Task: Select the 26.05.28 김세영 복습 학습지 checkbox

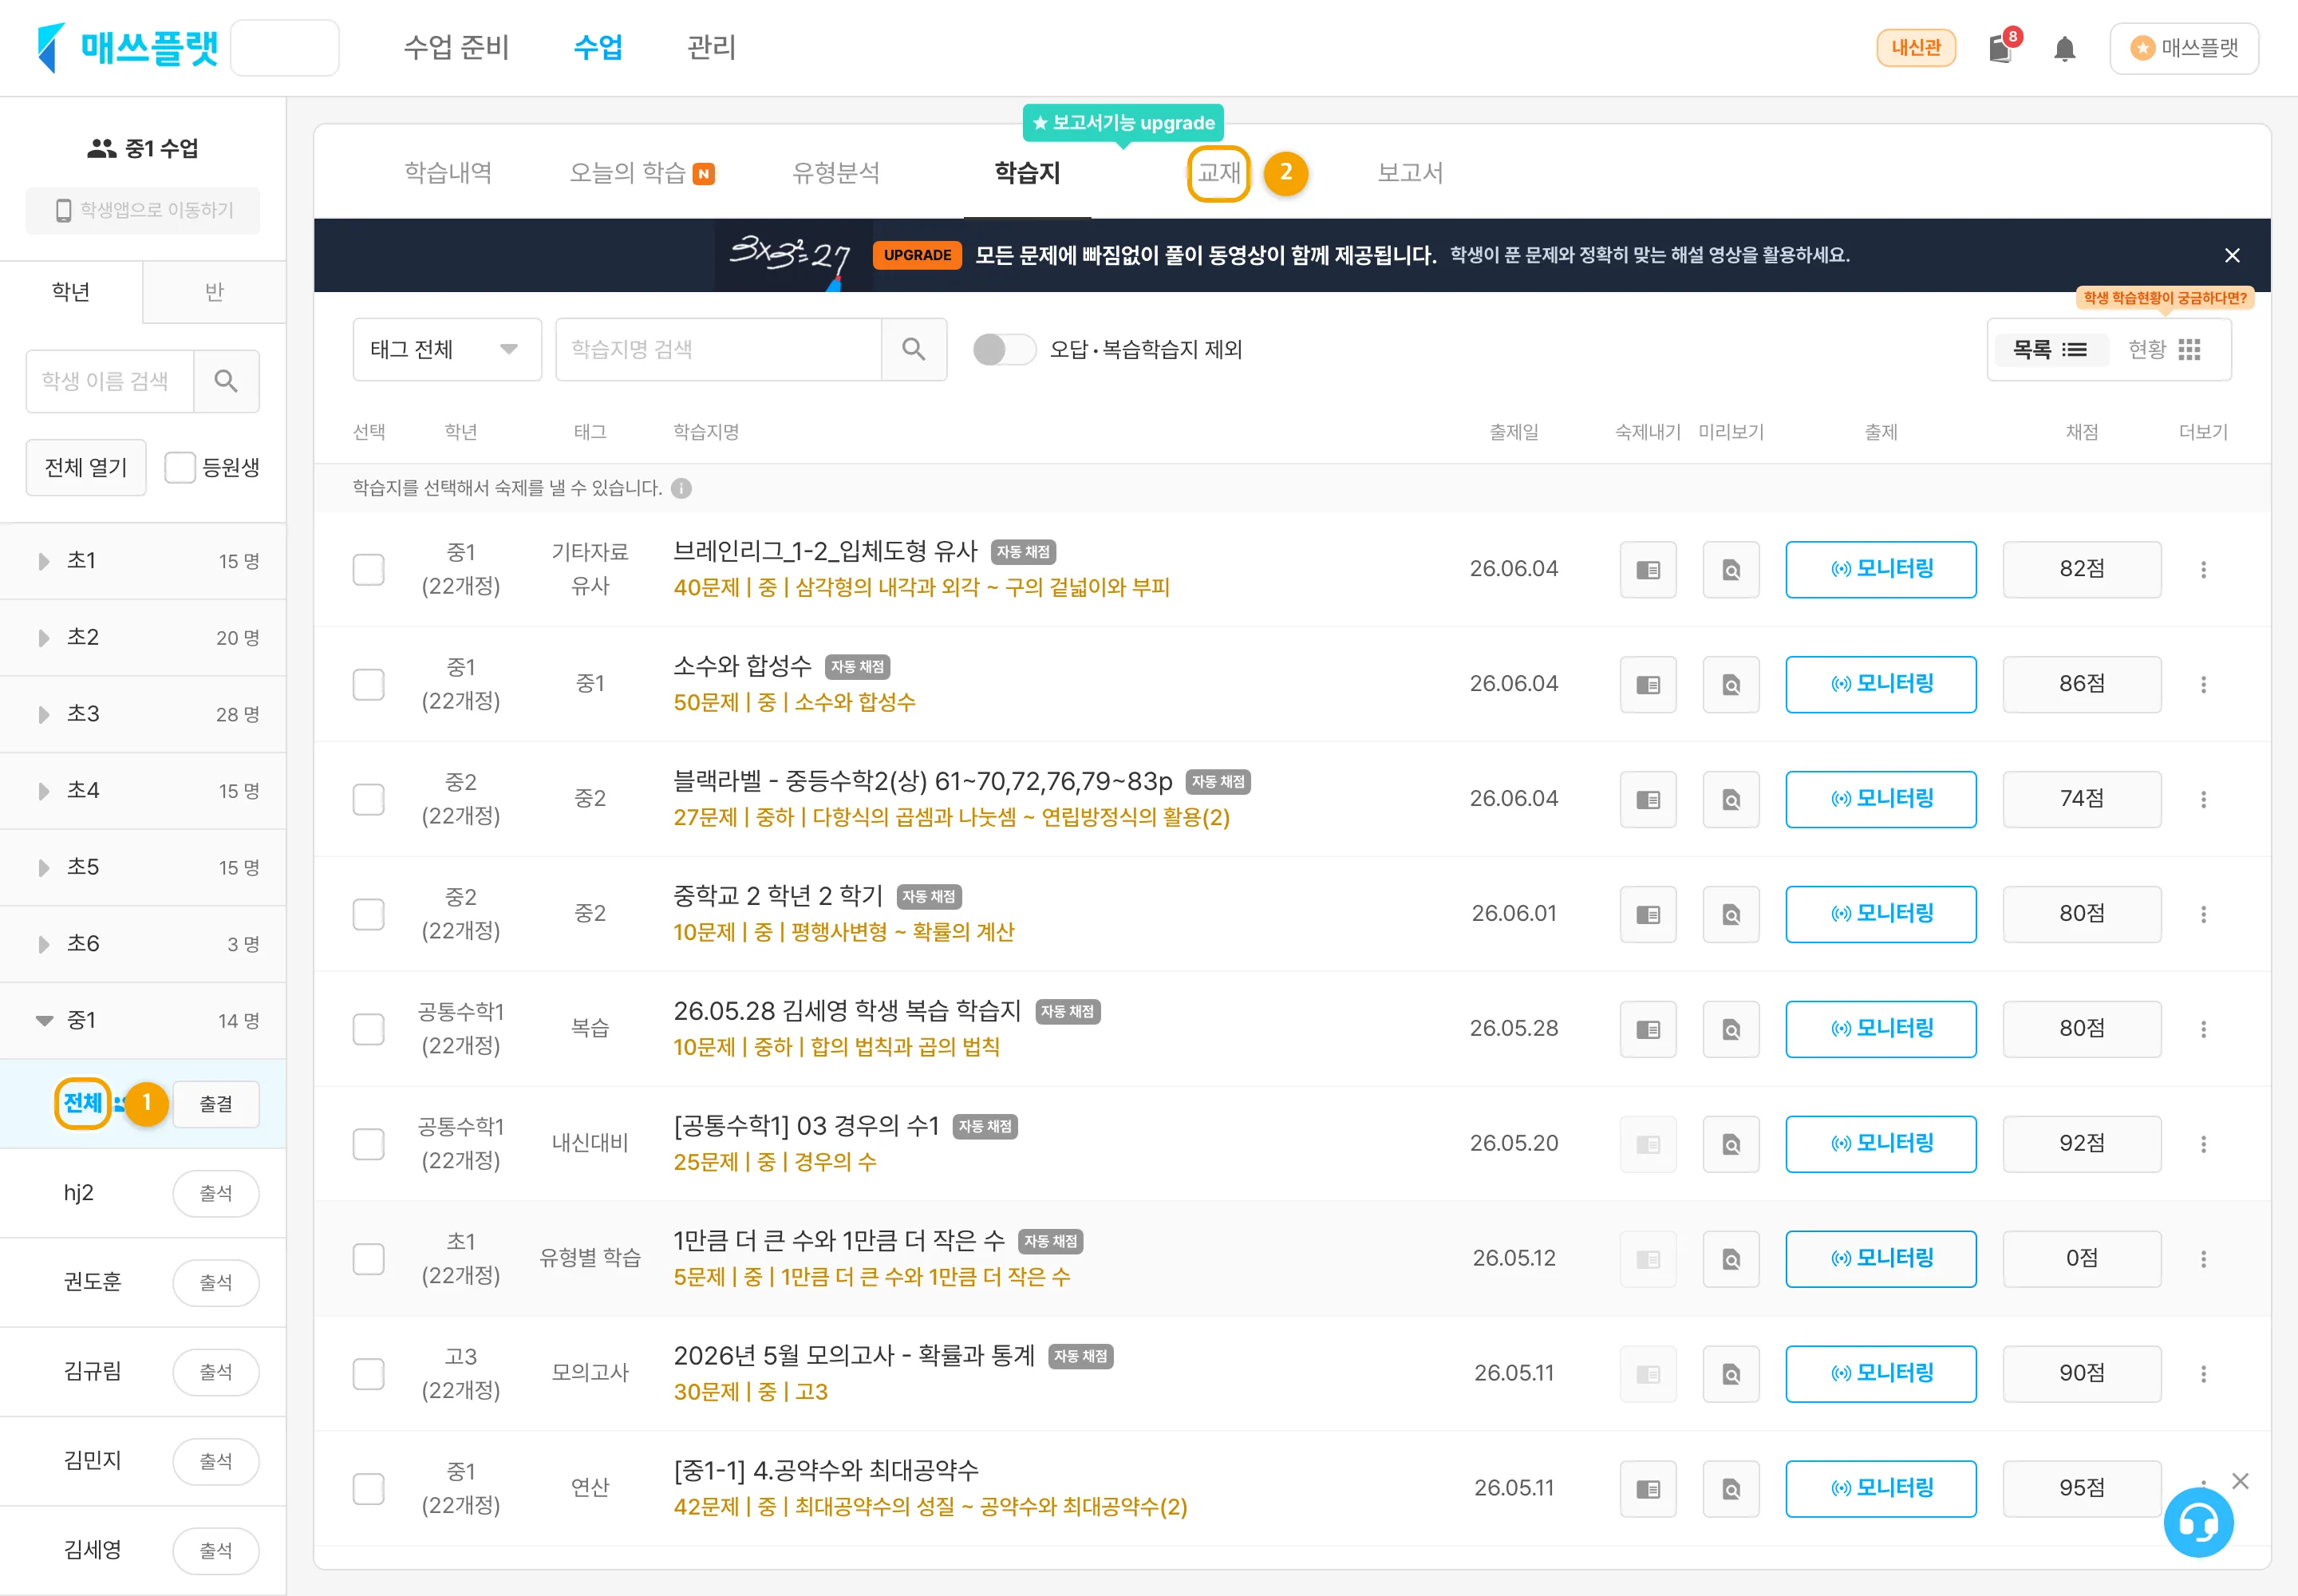Action: [368, 1029]
